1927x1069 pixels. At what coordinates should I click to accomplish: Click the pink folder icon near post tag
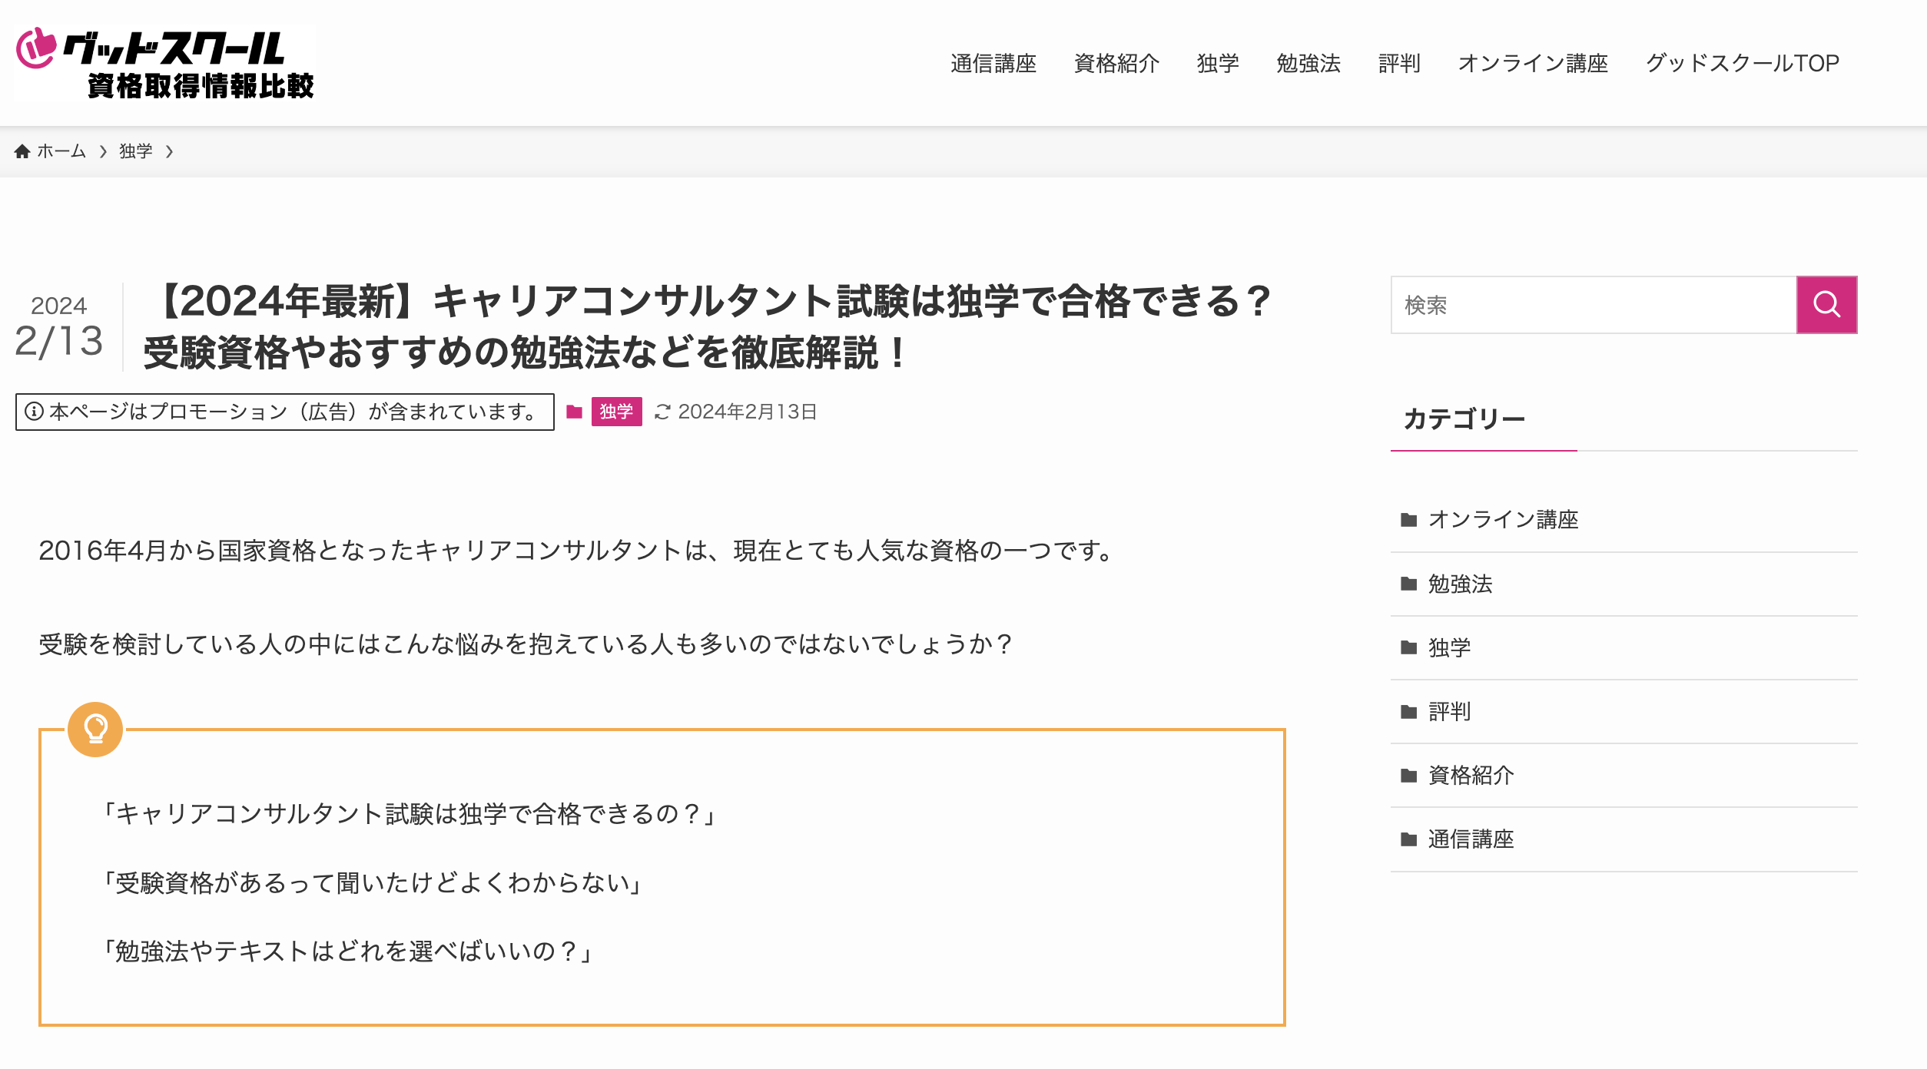point(574,412)
